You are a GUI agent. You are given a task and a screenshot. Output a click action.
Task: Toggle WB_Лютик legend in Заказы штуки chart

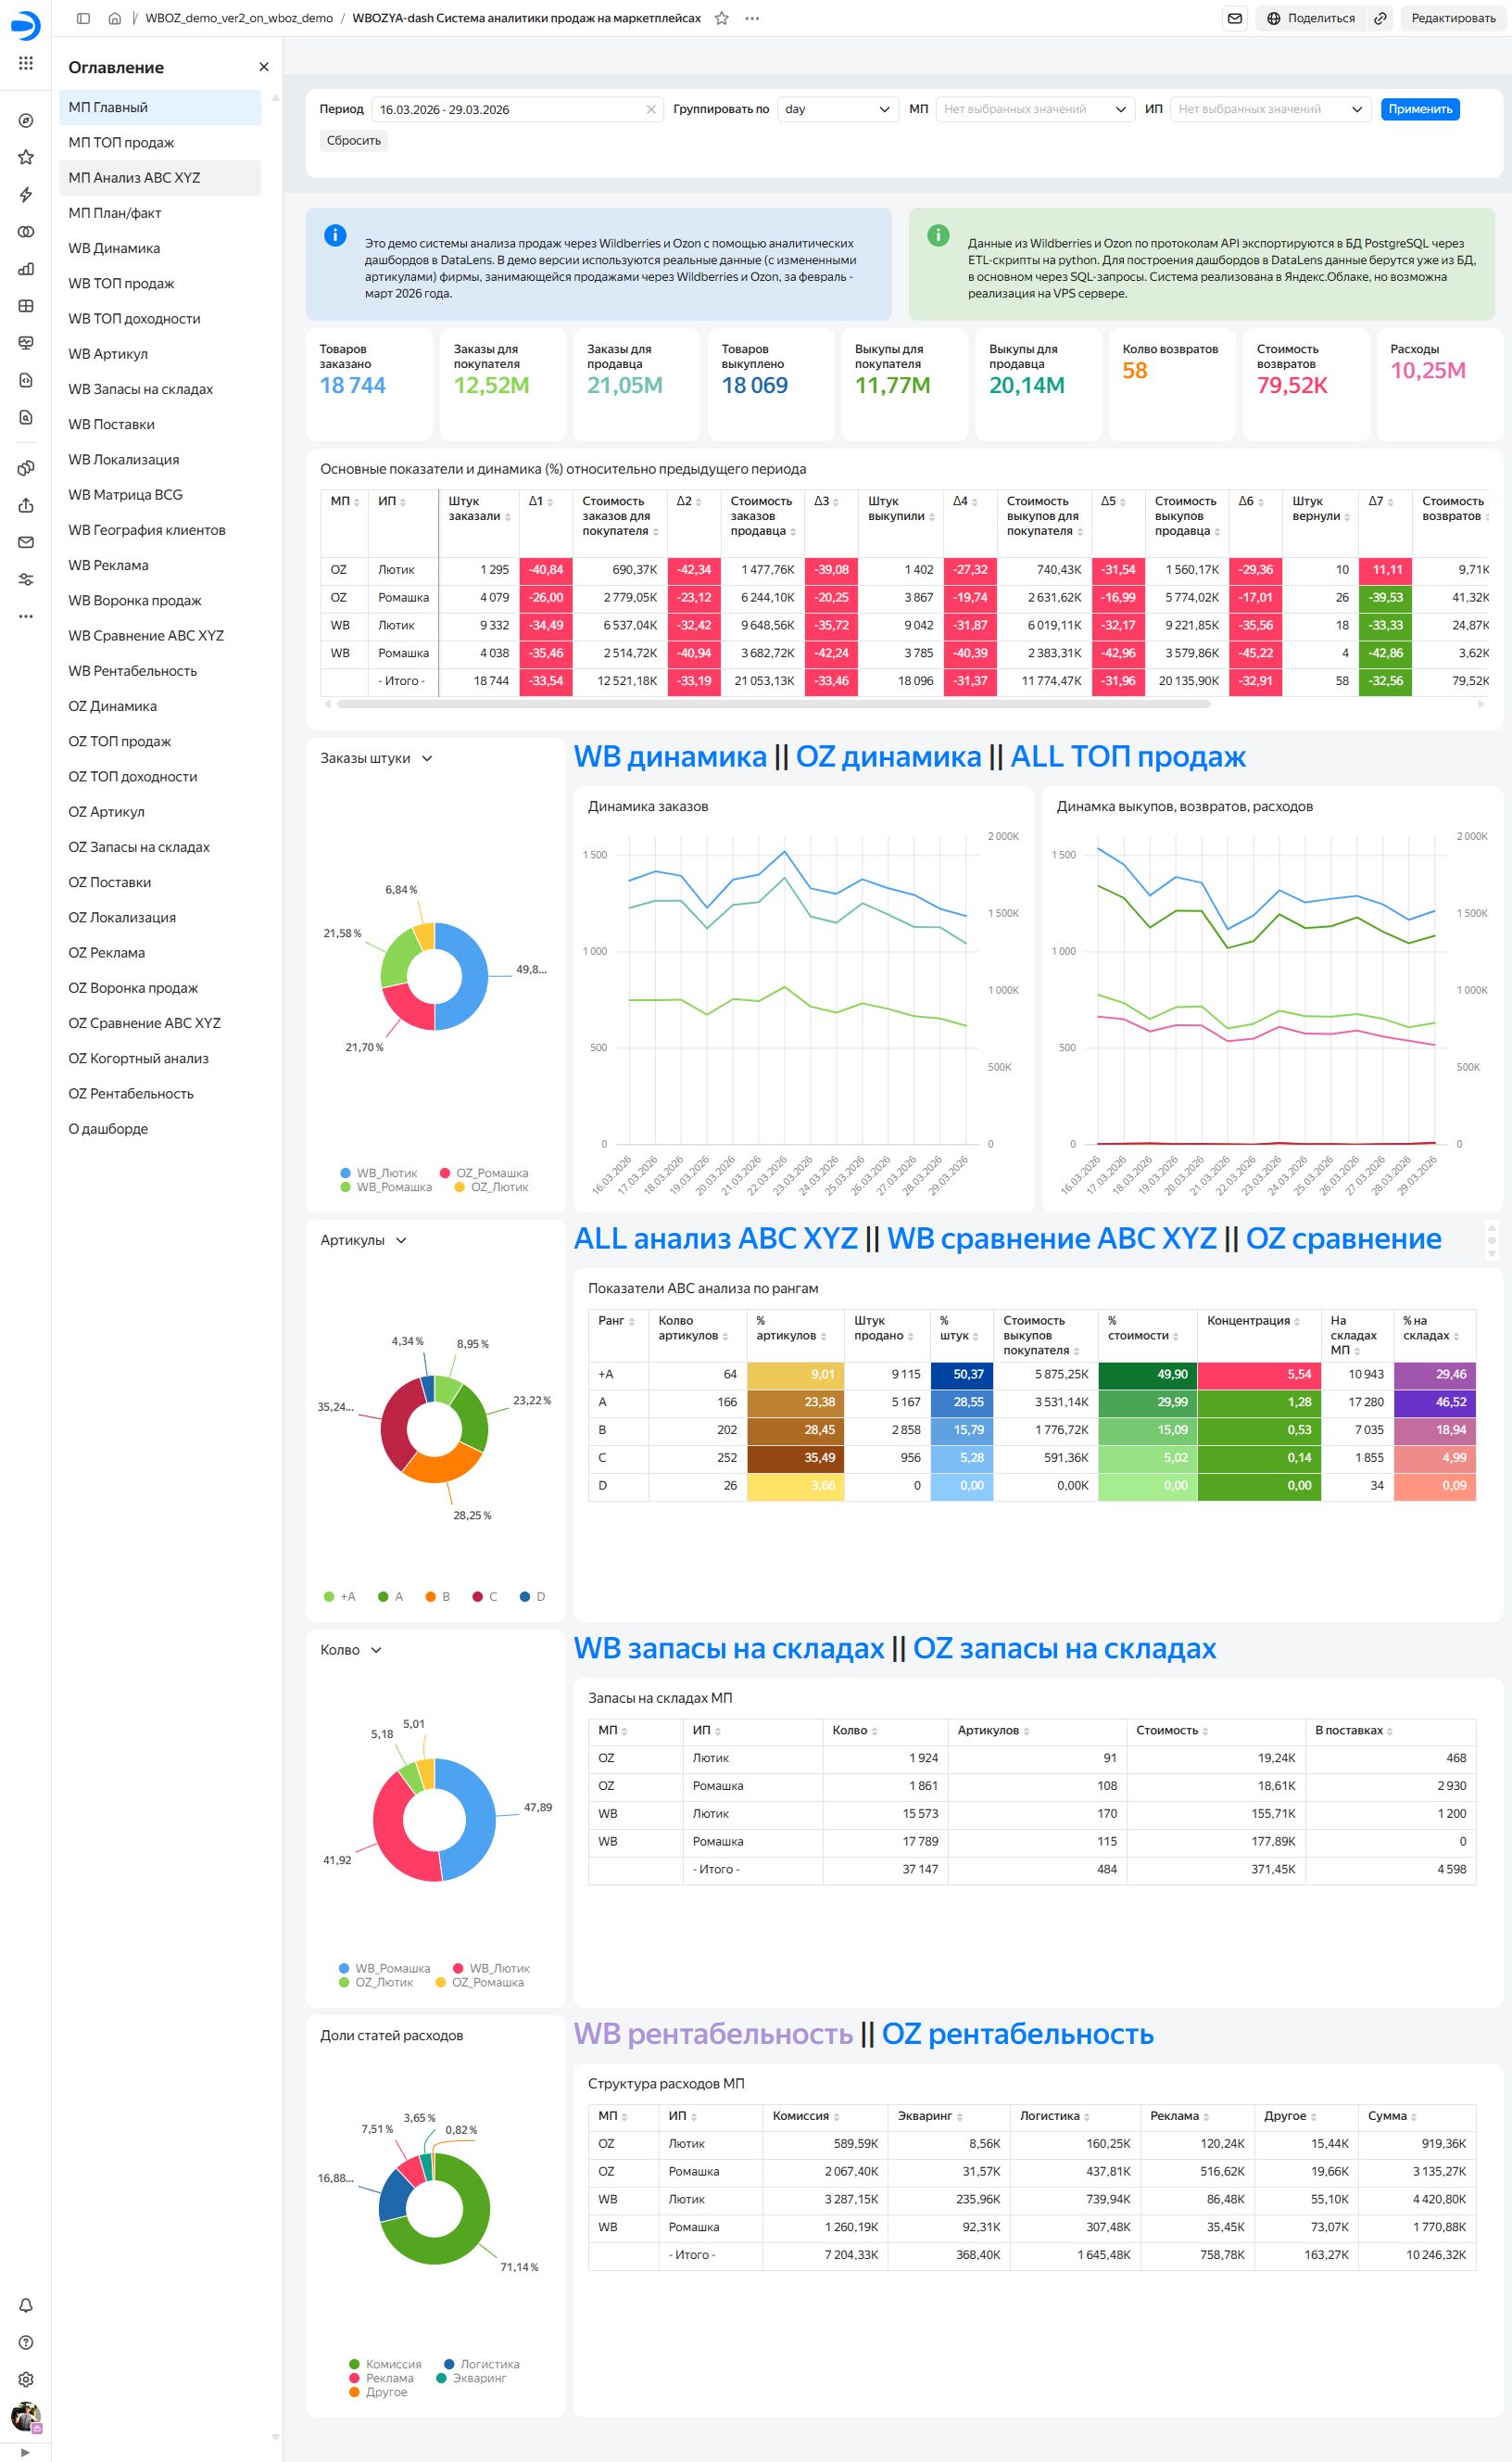point(379,1173)
